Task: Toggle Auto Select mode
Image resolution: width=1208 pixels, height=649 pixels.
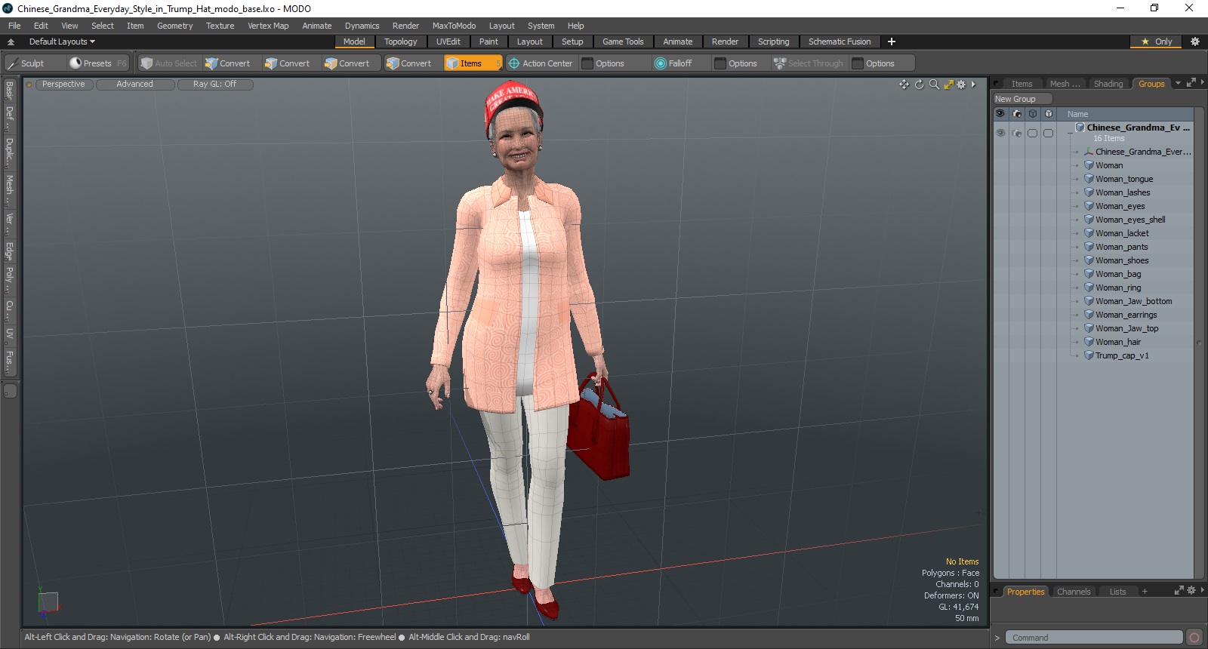Action: coord(169,63)
